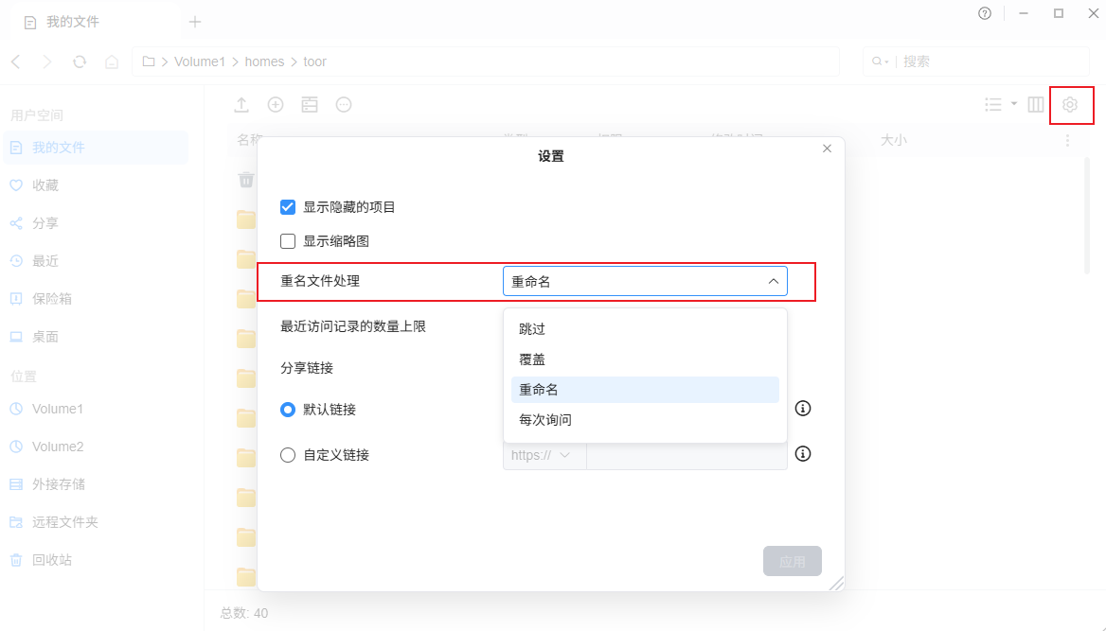Open 外接存储 in the sidebar

pyautogui.click(x=96, y=484)
